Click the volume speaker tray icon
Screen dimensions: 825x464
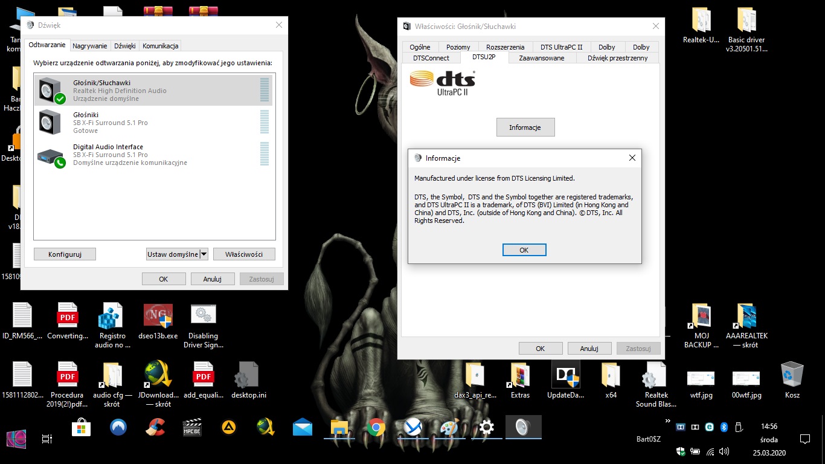pyautogui.click(x=724, y=451)
